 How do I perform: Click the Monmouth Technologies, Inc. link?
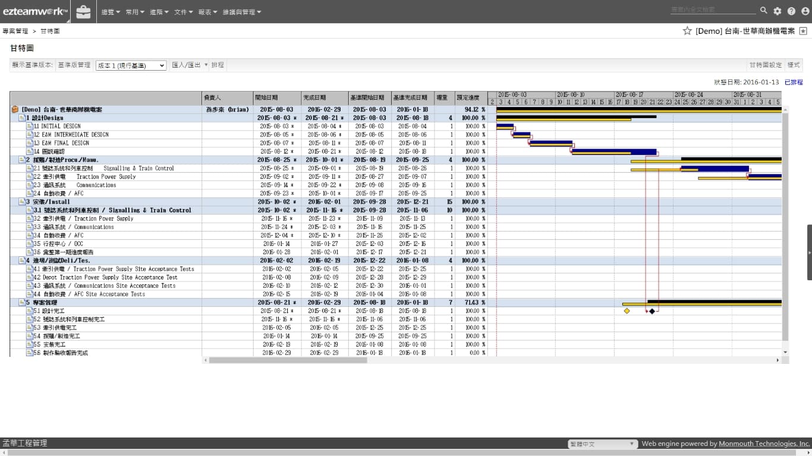coord(764,444)
